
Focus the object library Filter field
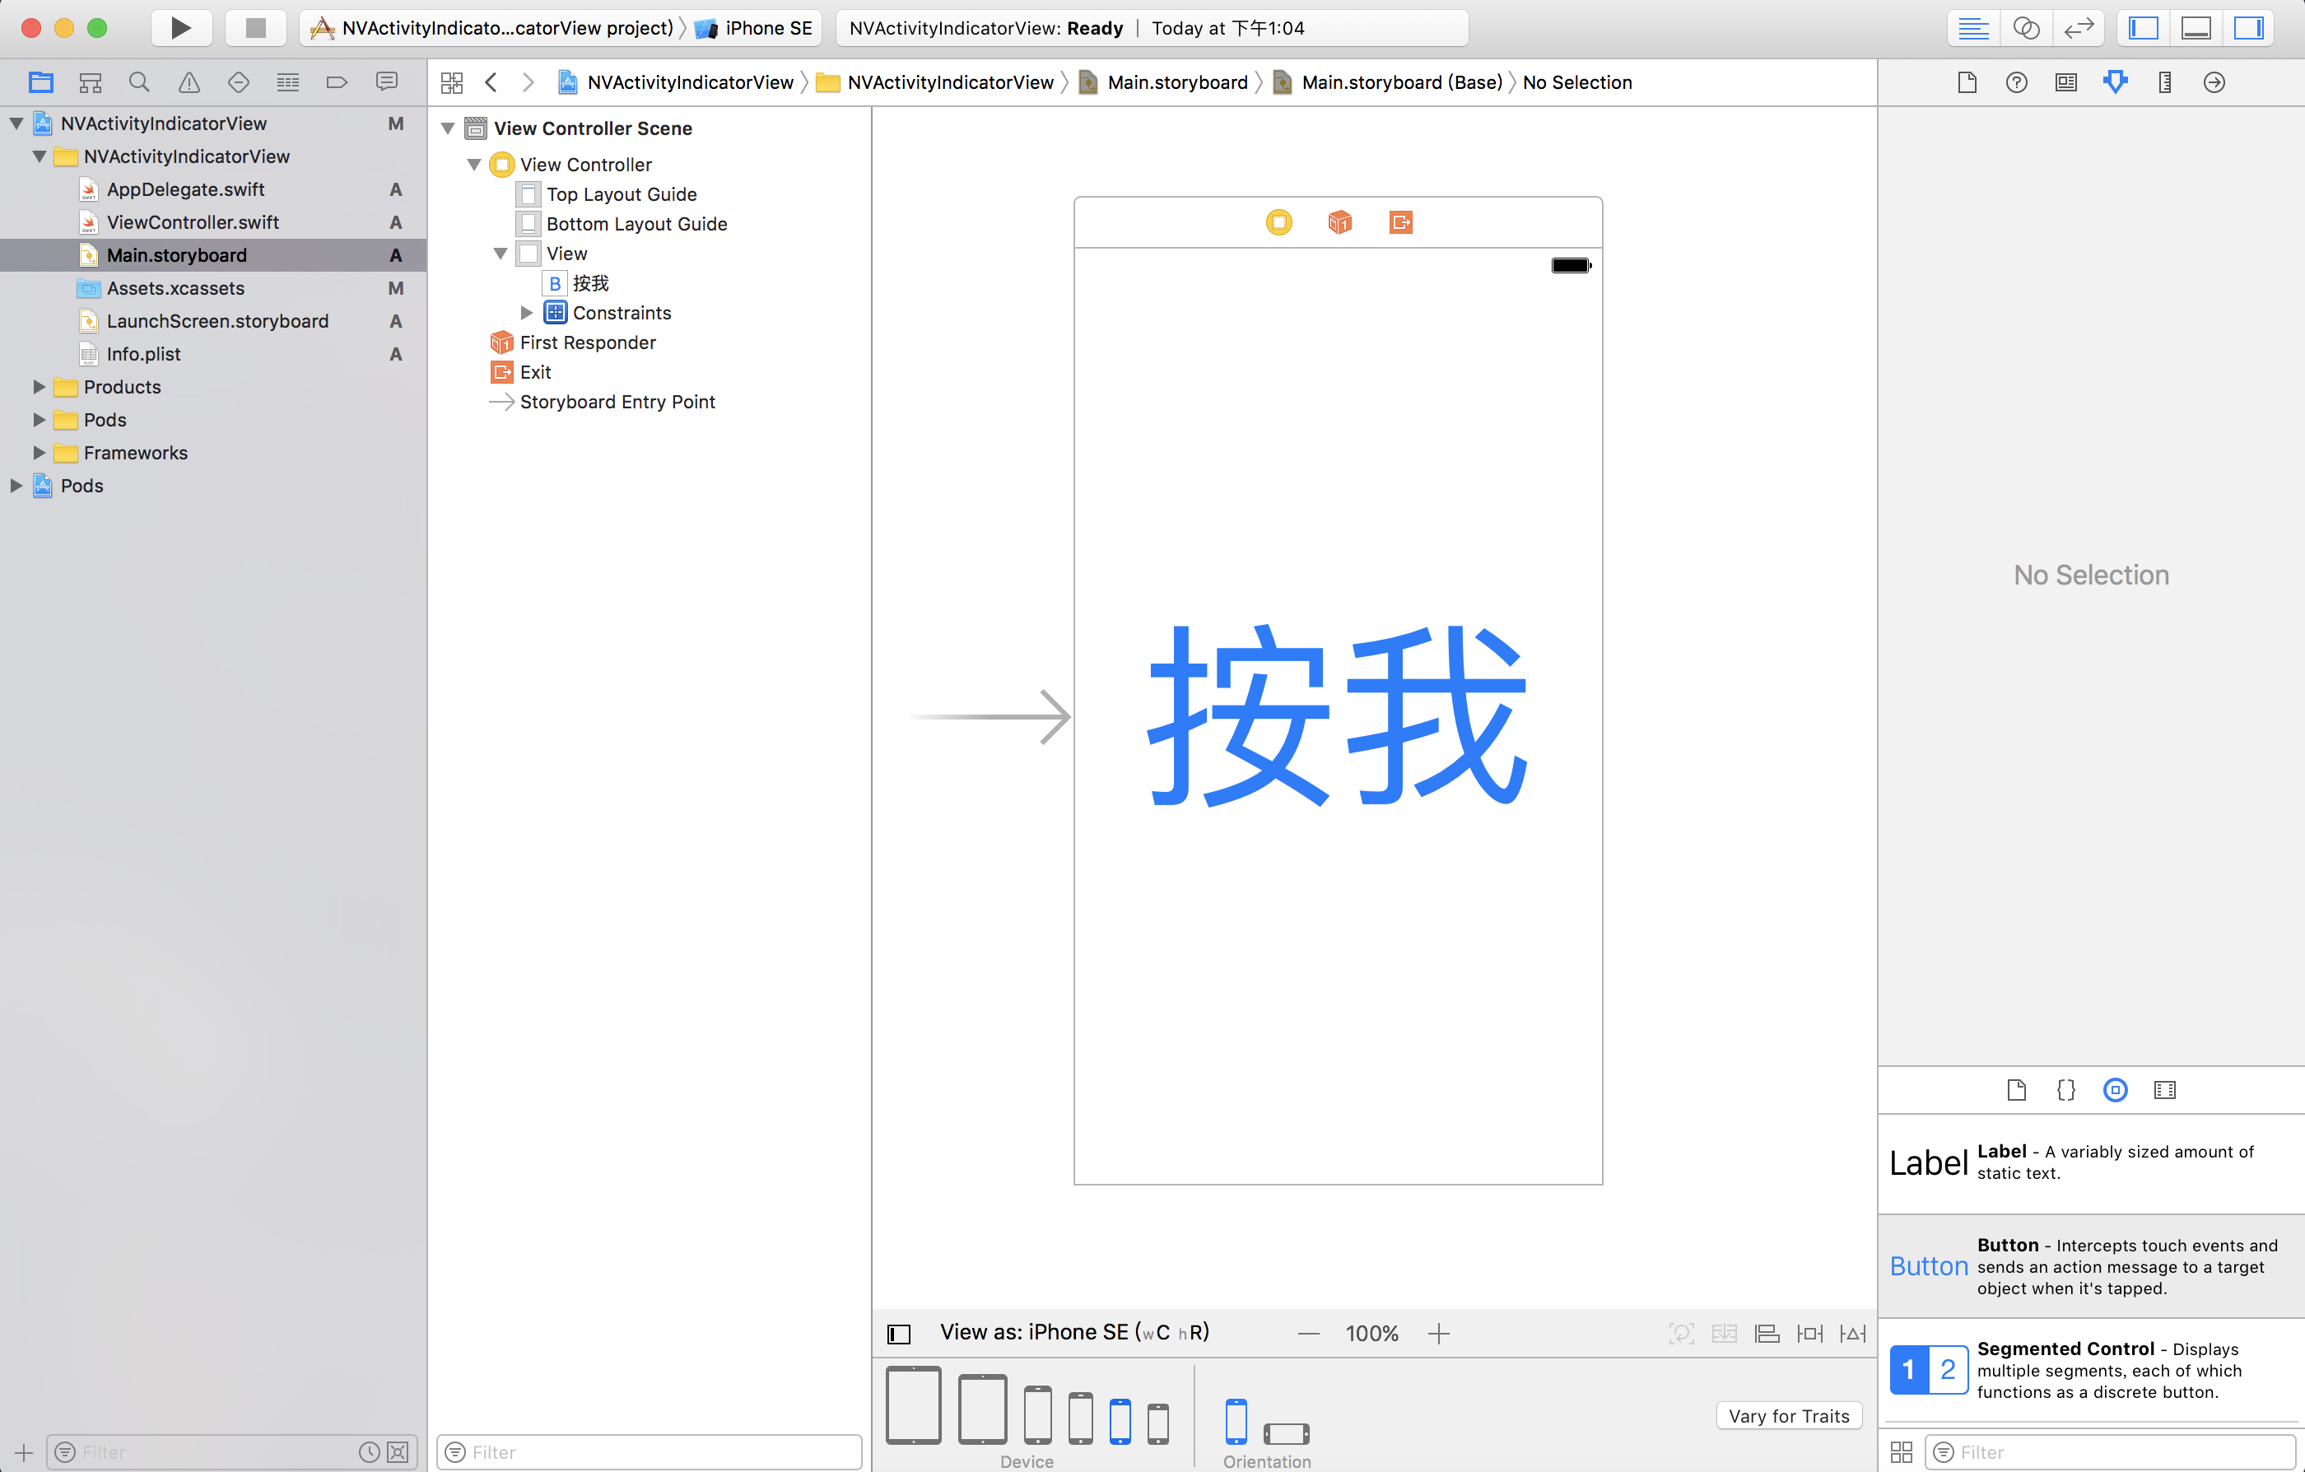click(x=2111, y=1452)
